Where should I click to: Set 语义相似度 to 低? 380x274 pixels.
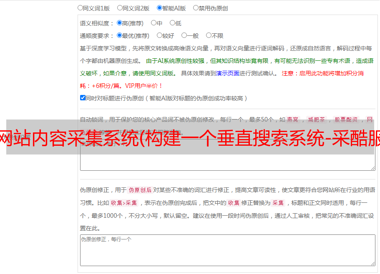(x=172, y=23)
